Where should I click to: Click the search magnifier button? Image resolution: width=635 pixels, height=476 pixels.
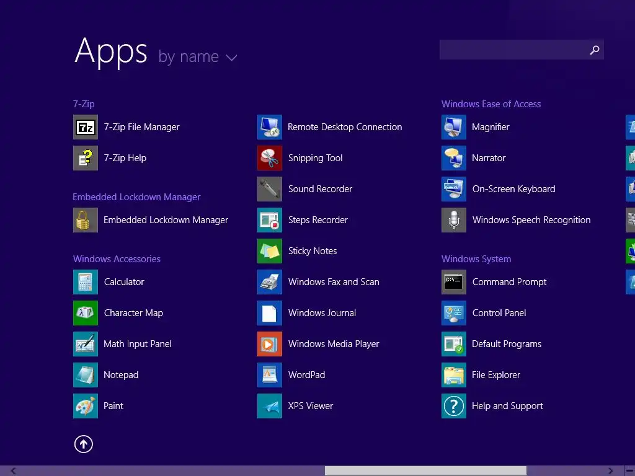(595, 50)
